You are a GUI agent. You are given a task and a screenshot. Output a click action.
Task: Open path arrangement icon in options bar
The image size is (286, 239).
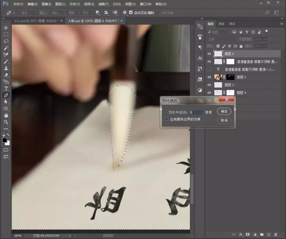(115, 13)
